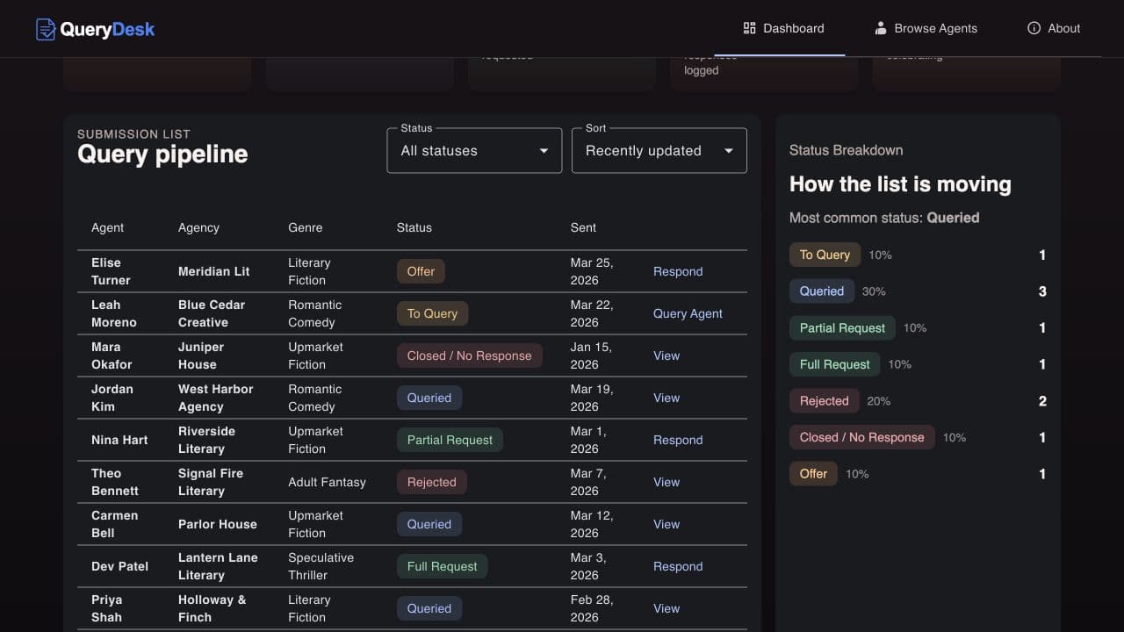The width and height of the screenshot is (1124, 632).
Task: Click the Genre column header
Action: (305, 227)
